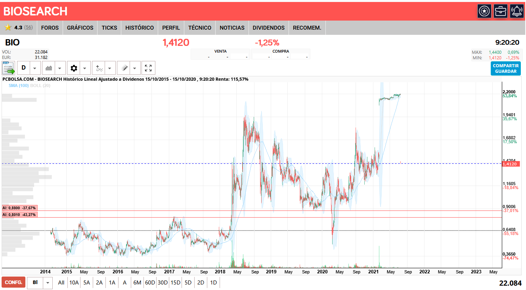This screenshot has height=290, width=526.
Task: Click the BI selector box
Action: point(35,282)
